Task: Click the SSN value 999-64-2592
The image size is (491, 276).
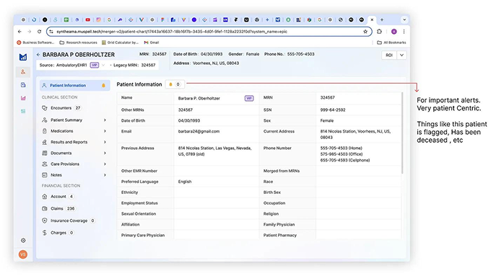Action: [x=333, y=110]
